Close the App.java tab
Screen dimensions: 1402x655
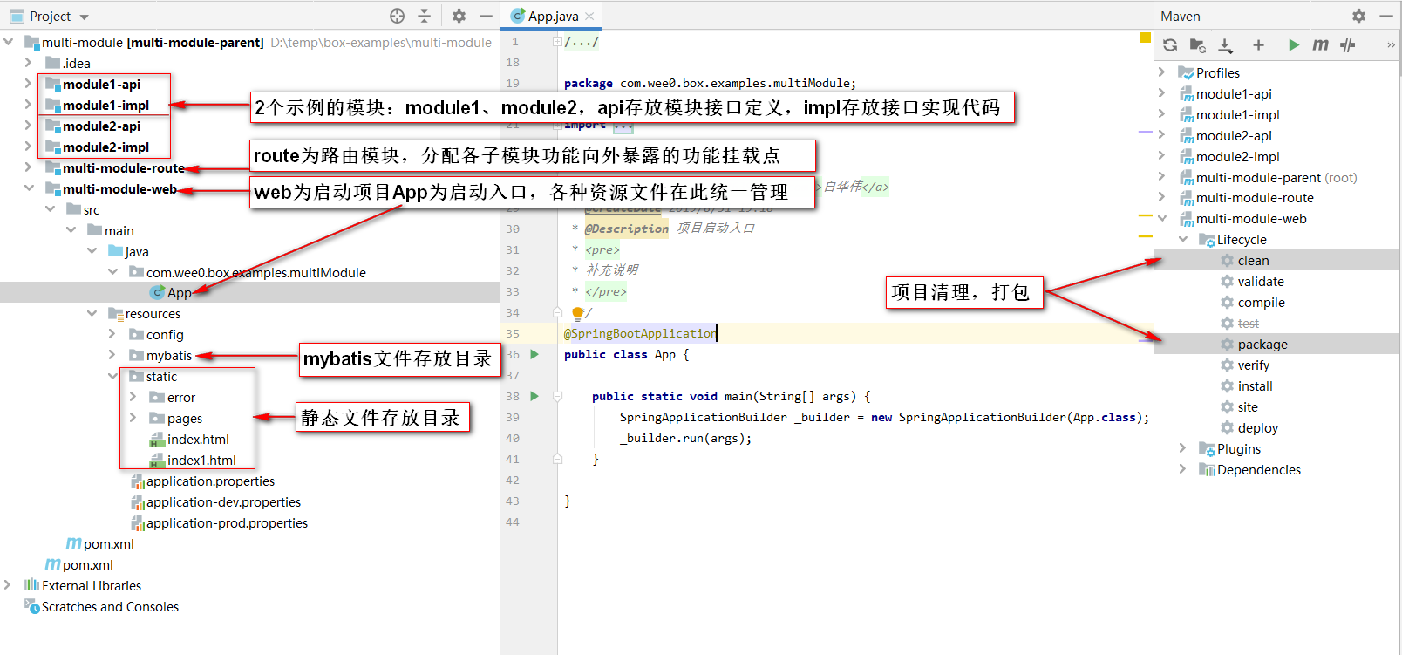590,16
